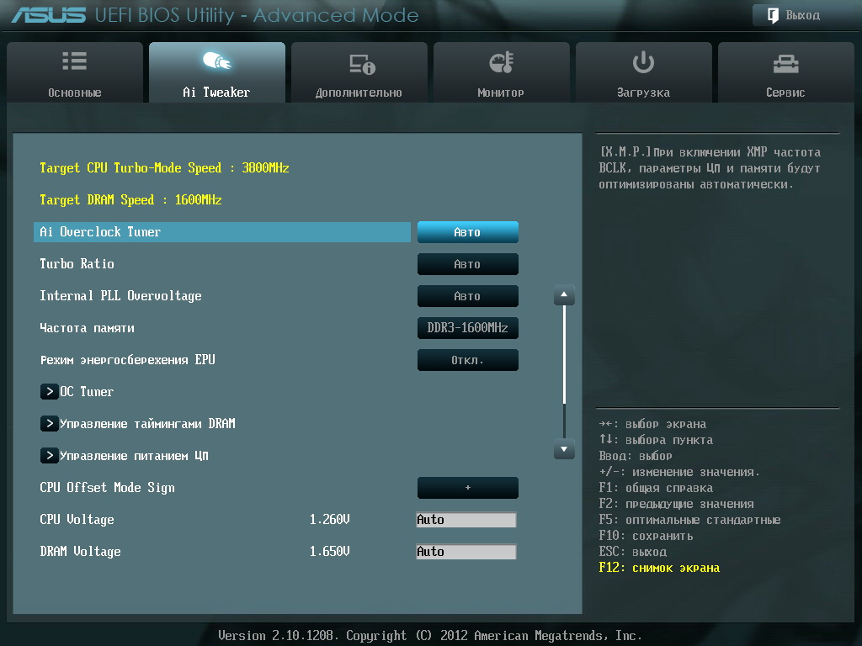This screenshot has height=646, width=862.
Task: Go to the Монитор tab
Action: [502, 72]
